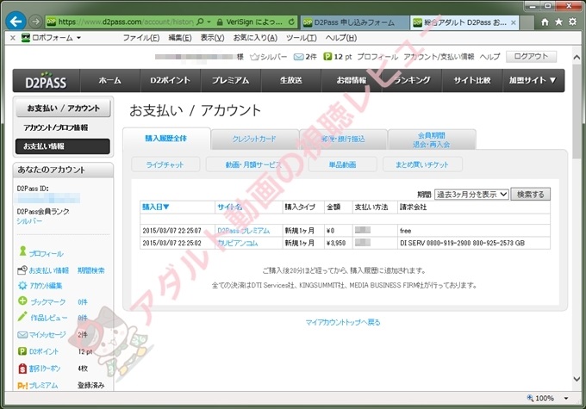Click the ライブチャット filter button
Image resolution: width=586 pixels, height=409 pixels.
click(165, 164)
